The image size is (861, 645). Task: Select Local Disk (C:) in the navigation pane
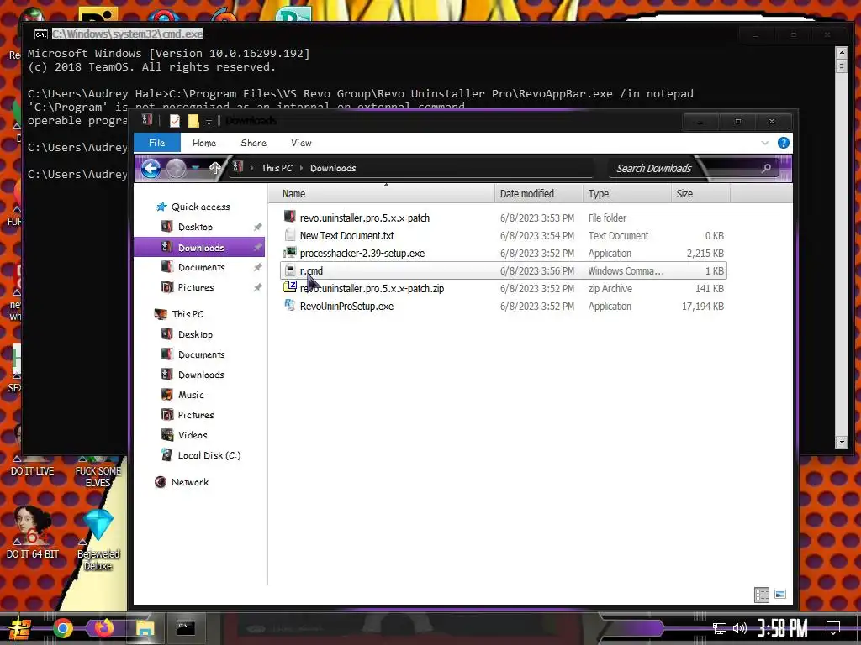(x=209, y=455)
